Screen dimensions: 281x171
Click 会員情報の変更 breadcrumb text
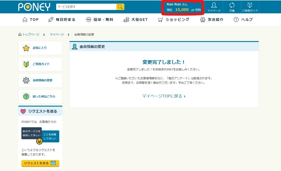pos(84,34)
